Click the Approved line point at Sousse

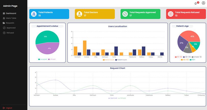tap(56, 80)
